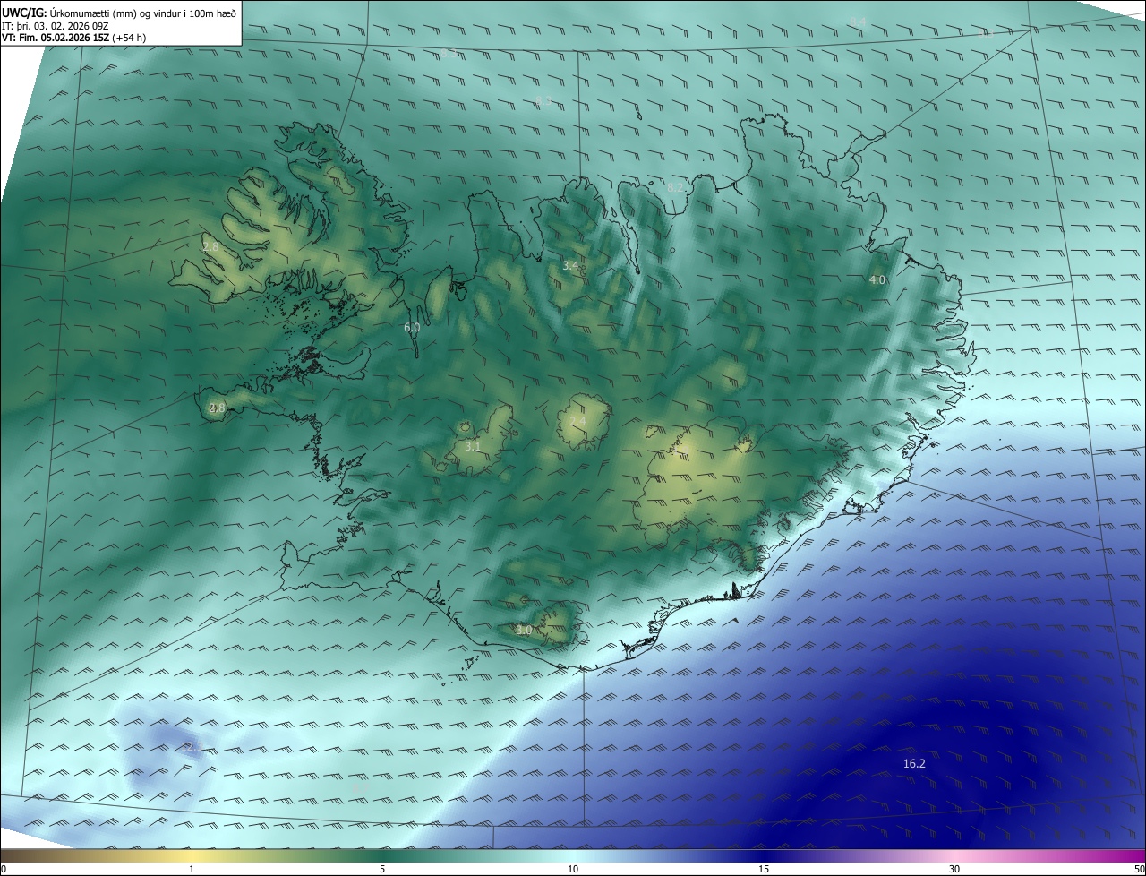This screenshot has height=876, width=1146.
Task: Click the 6.0 precipitable water value
Action: coord(412,328)
